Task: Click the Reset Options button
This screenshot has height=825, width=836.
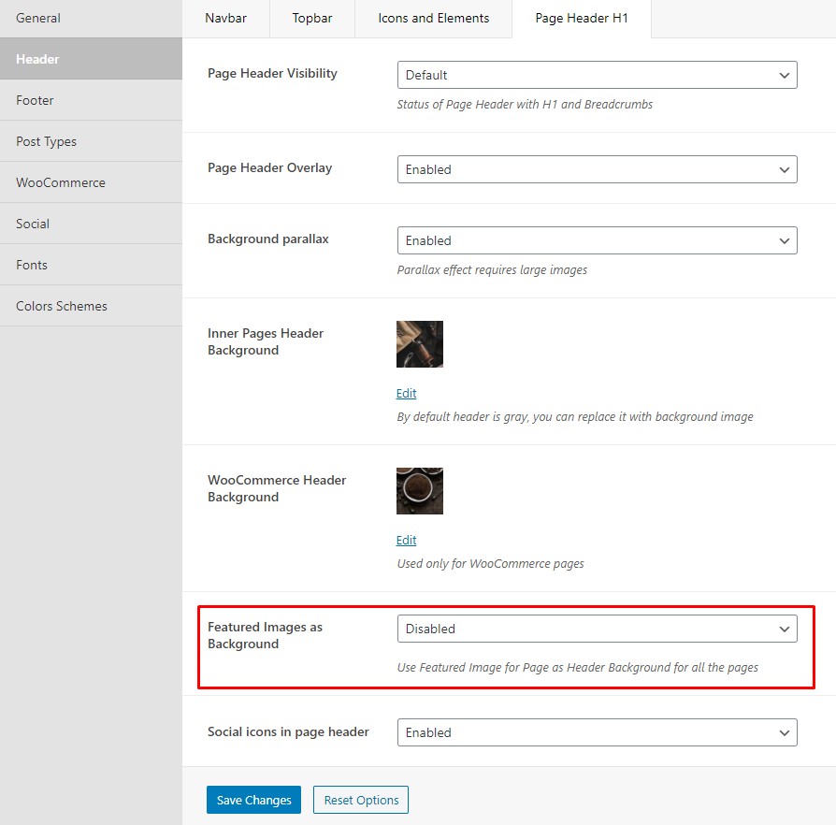Action: click(361, 800)
